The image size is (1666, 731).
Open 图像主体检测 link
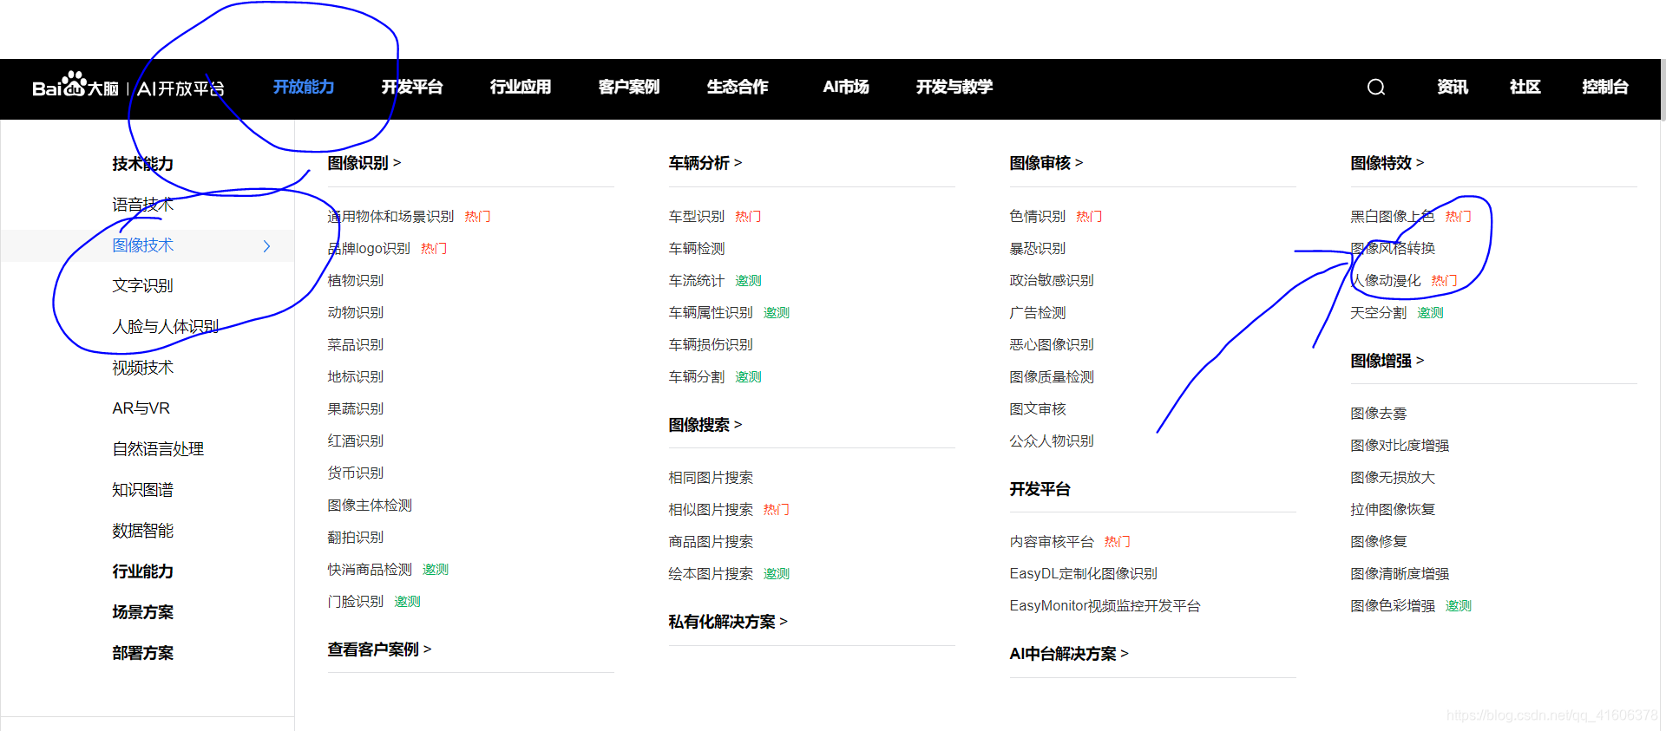370,506
